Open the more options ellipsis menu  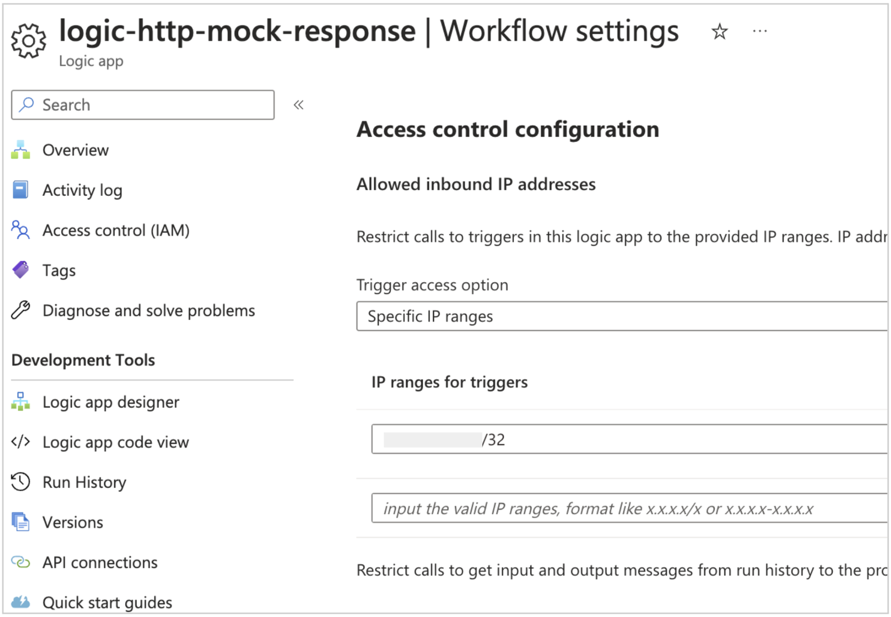(760, 32)
